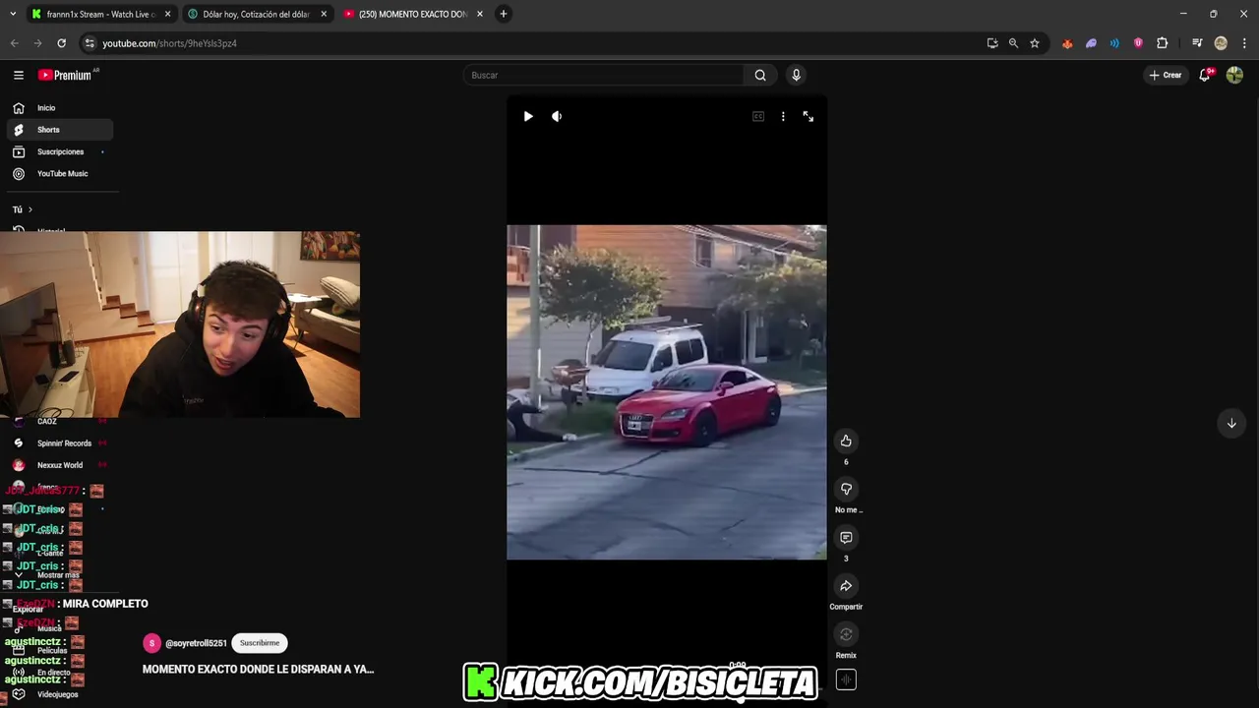The image size is (1259, 708).
Task: Dislike the Short with thumbs down
Action: pos(846,489)
